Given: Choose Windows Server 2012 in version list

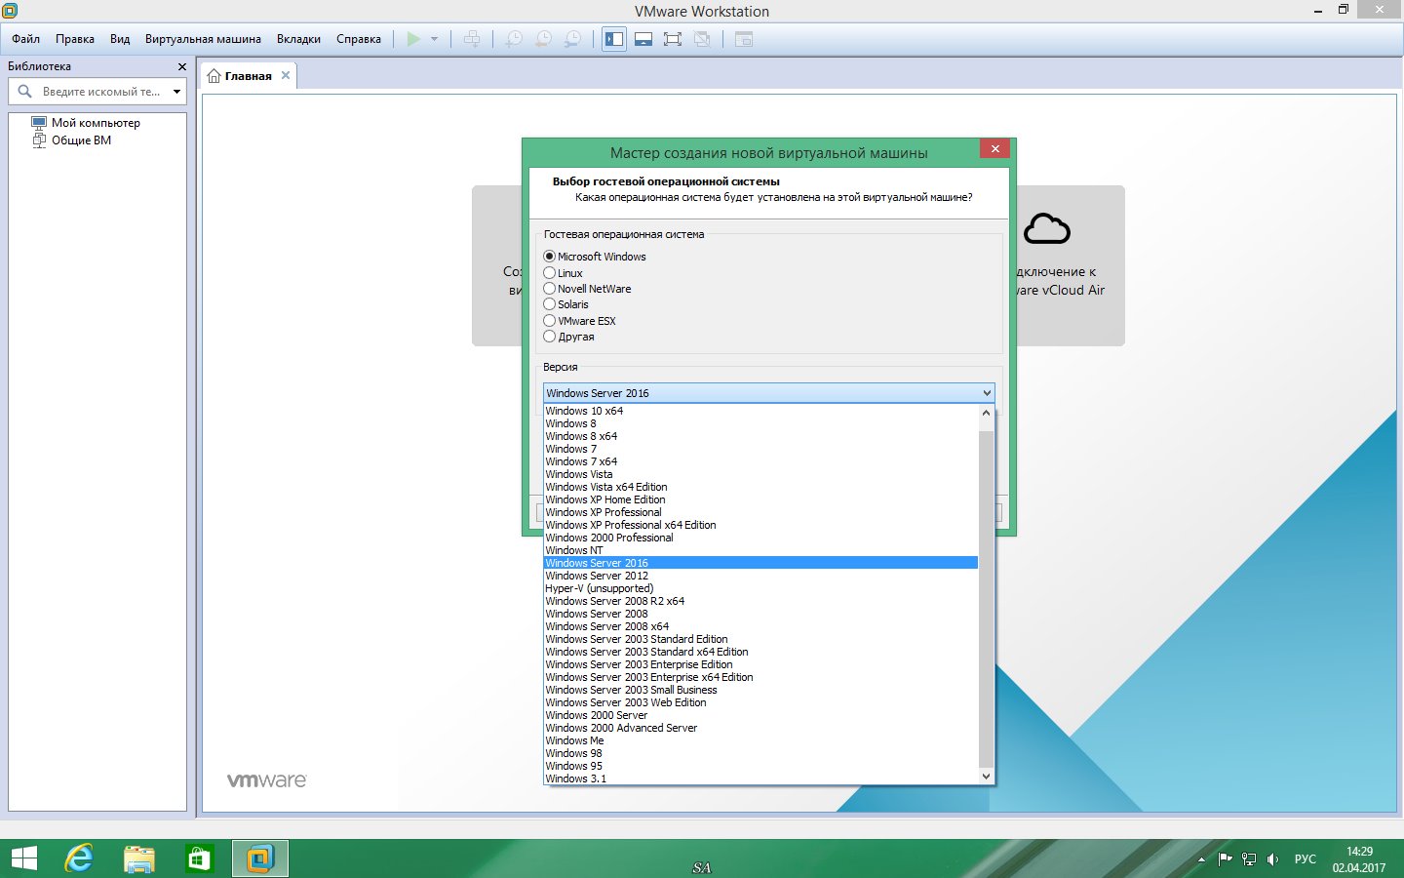Looking at the screenshot, I should click(760, 576).
